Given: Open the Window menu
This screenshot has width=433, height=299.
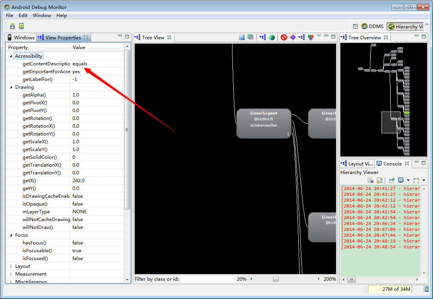Looking at the screenshot, I should pyautogui.click(x=42, y=16).
